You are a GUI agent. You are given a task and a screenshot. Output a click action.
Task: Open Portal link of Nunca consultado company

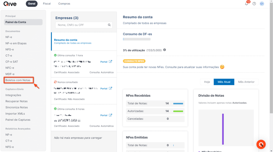pos(104,88)
